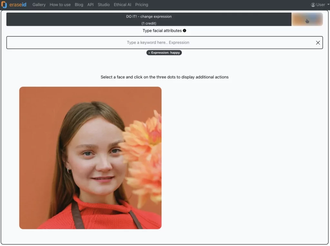This screenshot has width=330, height=246.
Task: Focus the facial attributes keyword input
Action: 158,43
